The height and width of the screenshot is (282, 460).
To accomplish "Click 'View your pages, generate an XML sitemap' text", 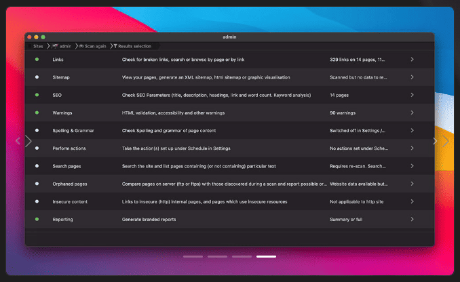I will tap(206, 77).
